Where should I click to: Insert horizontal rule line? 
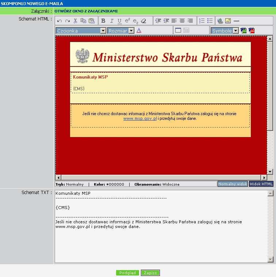point(236,21)
